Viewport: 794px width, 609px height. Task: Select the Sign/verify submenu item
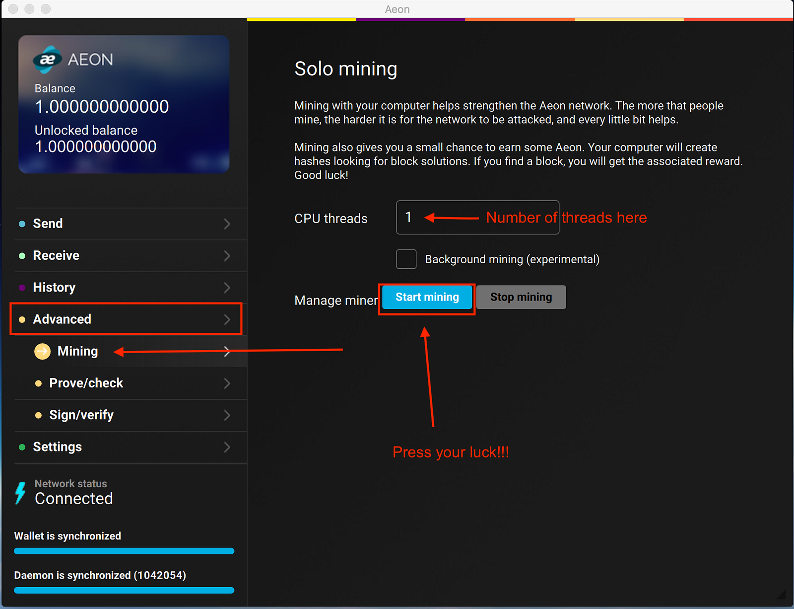click(x=131, y=415)
